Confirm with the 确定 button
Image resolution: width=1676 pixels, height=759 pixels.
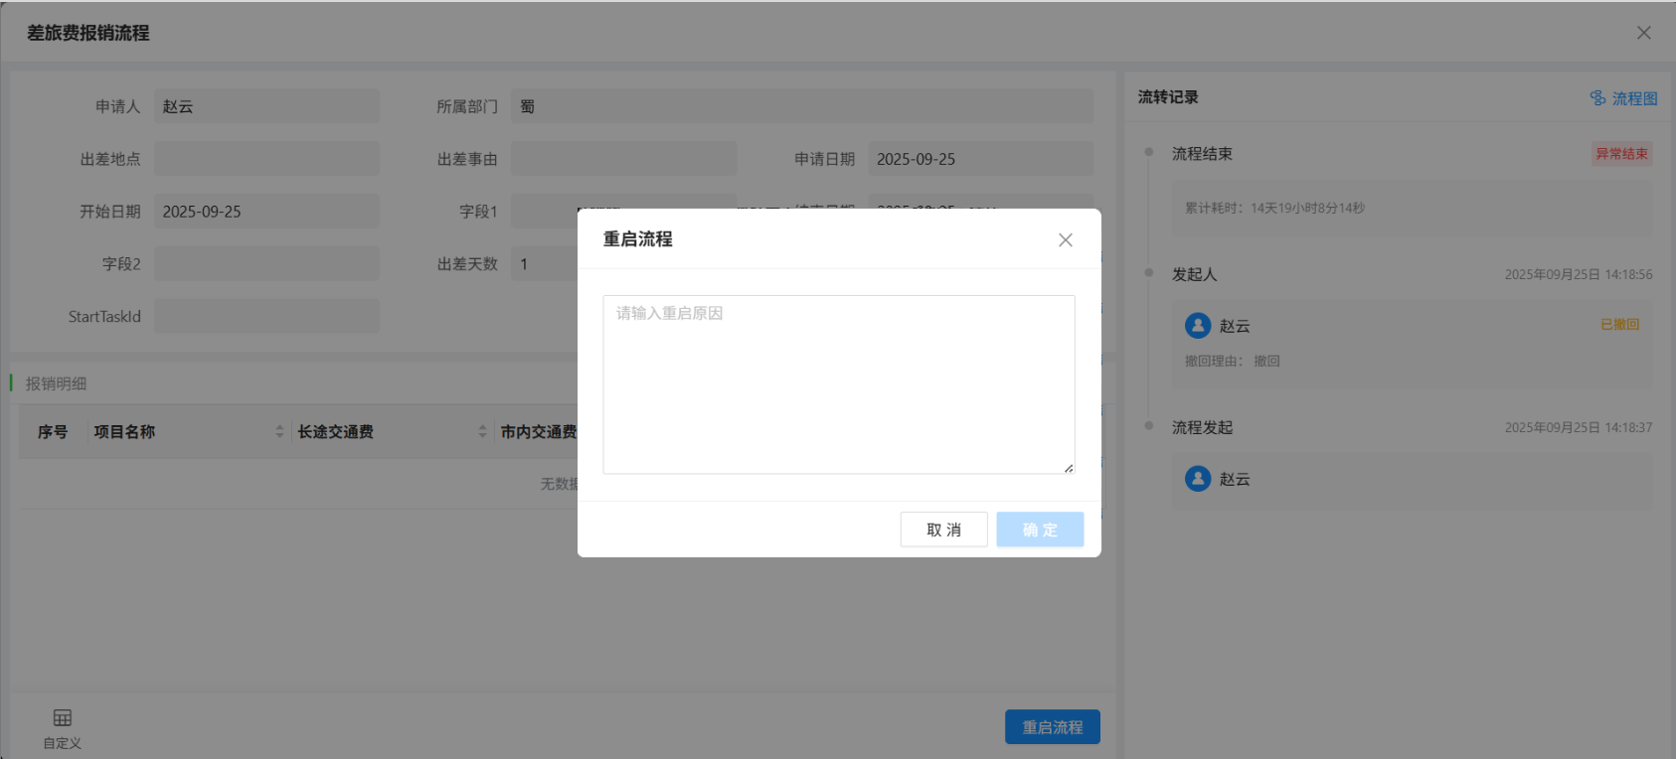1040,530
